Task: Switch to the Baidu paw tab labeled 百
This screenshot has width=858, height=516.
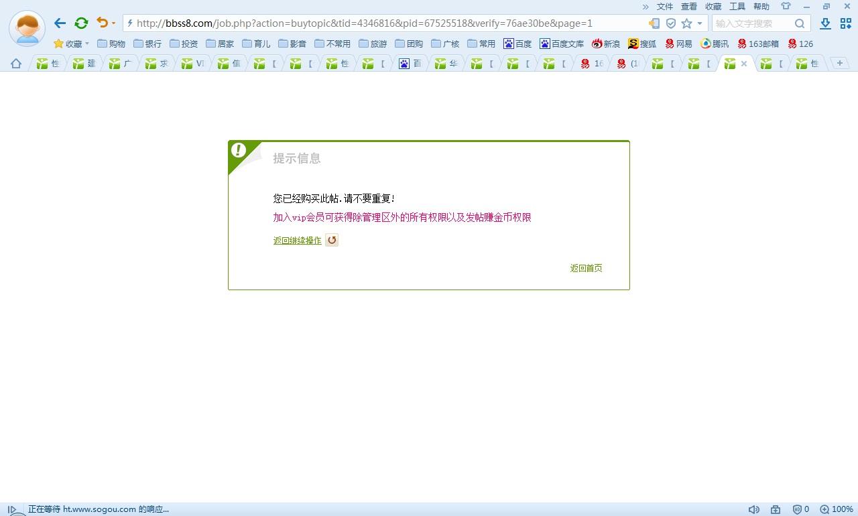Action: tap(410, 64)
